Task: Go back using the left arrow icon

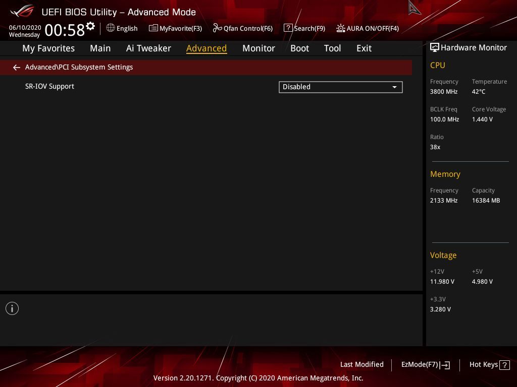Action: click(17, 68)
